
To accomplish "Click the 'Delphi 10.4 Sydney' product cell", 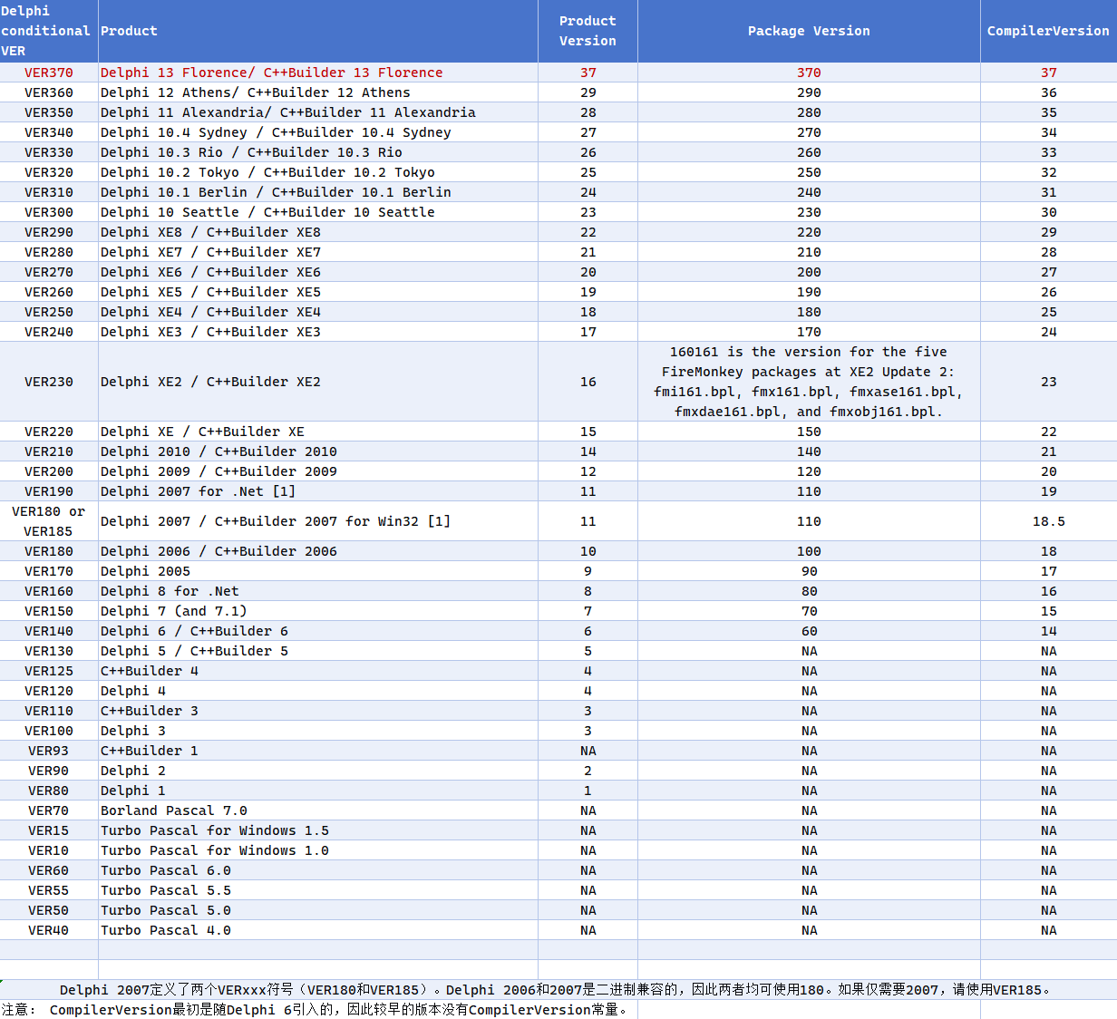I will click(x=318, y=132).
